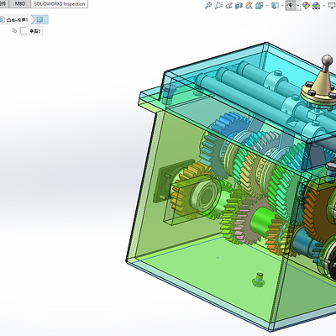Image resolution: width=336 pixels, height=336 pixels.
Task: Click the Display Style icon
Action: pos(276,5)
